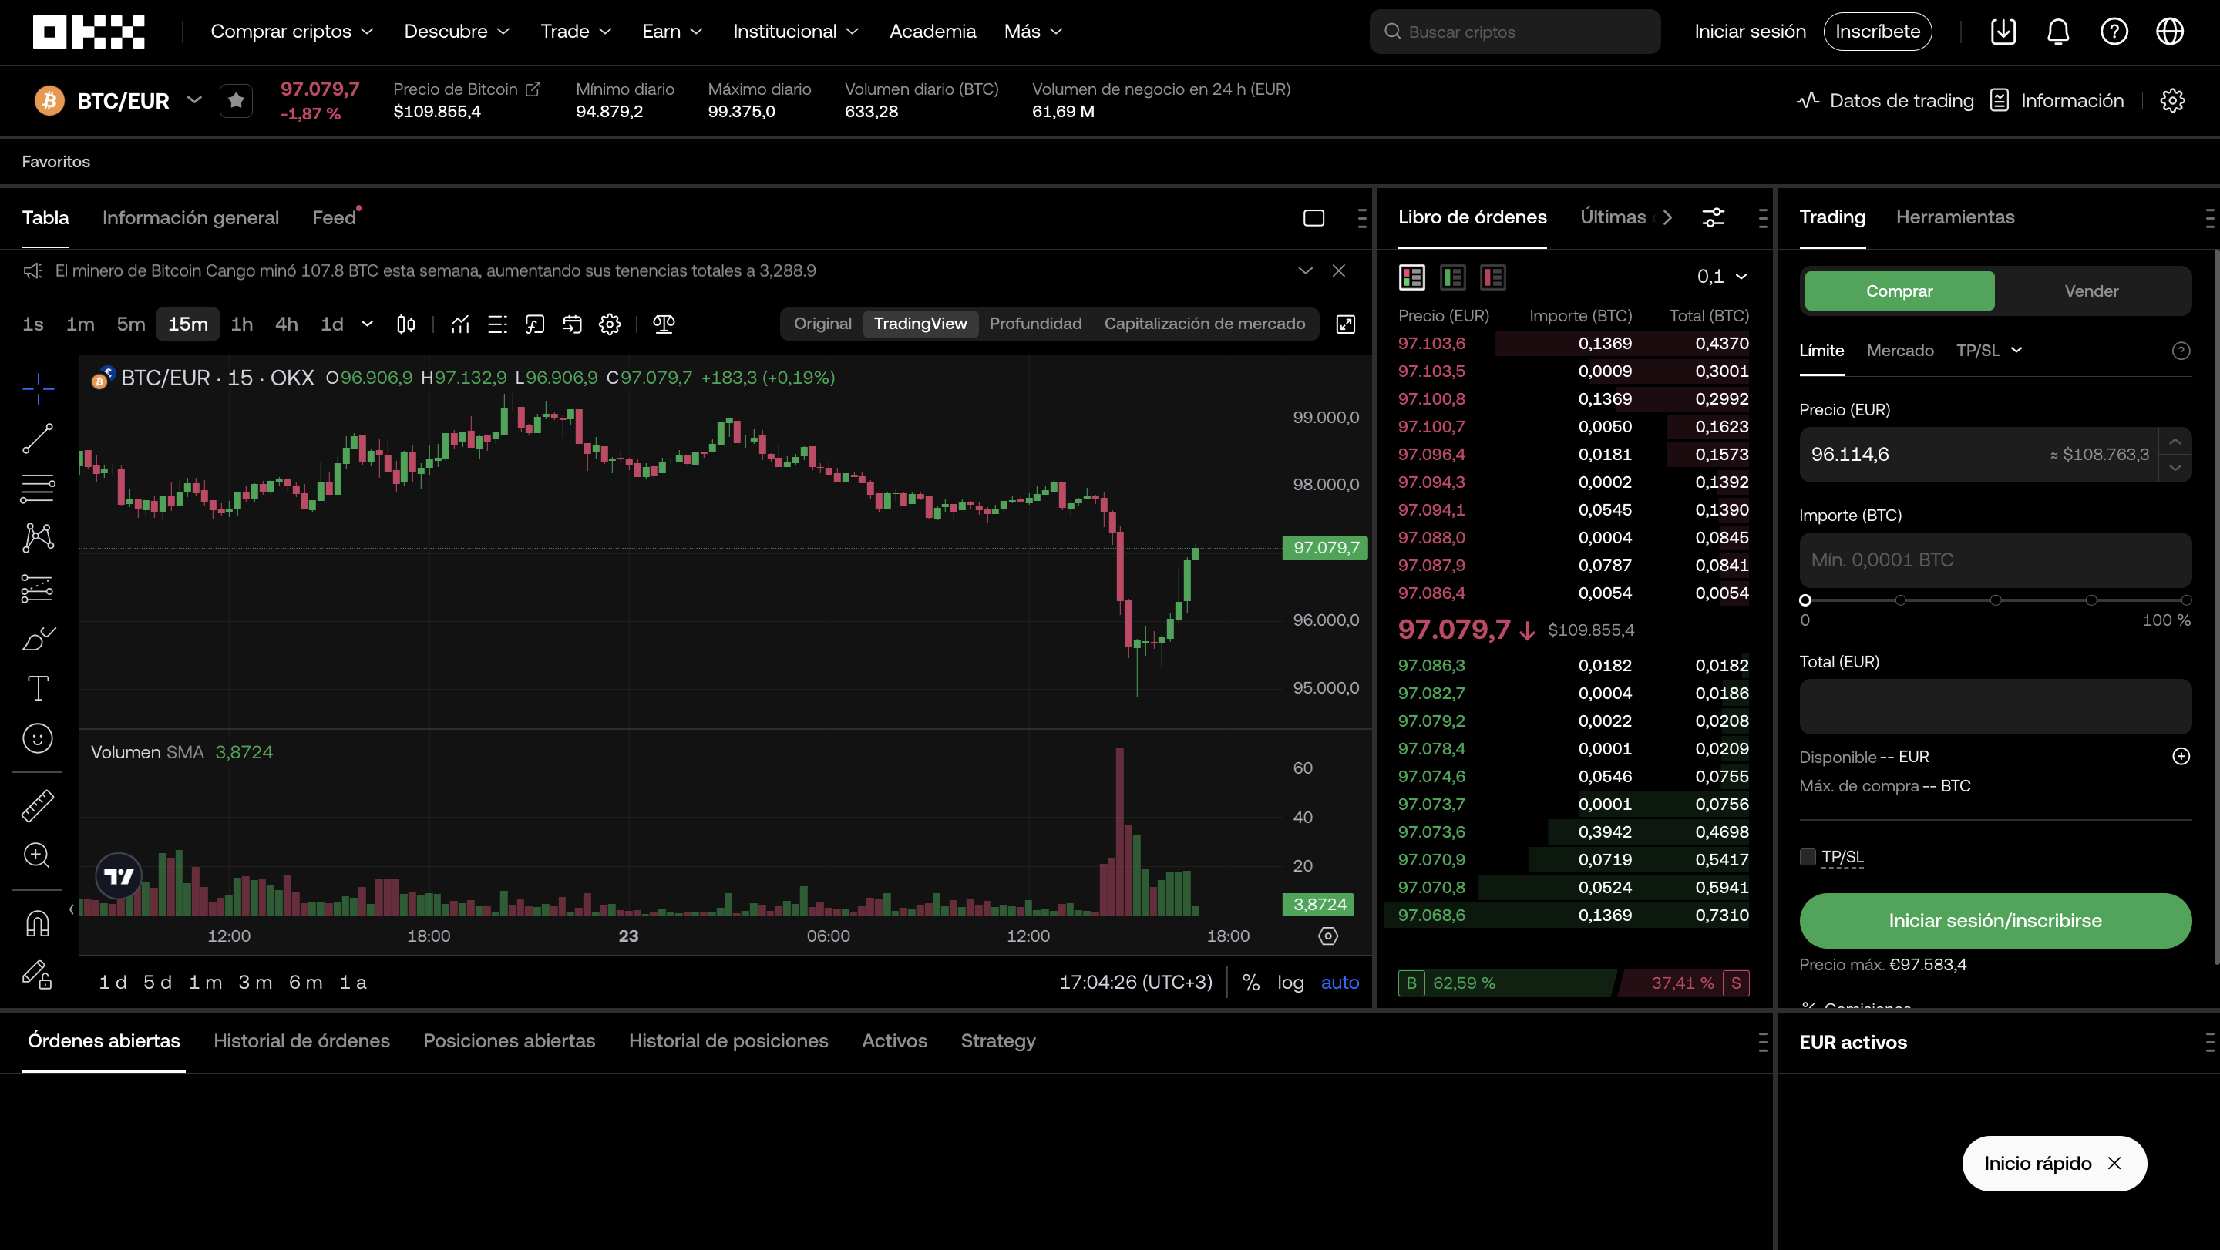The height and width of the screenshot is (1250, 2220).
Task: Select the trend line drawing tool
Action: pyautogui.click(x=37, y=439)
